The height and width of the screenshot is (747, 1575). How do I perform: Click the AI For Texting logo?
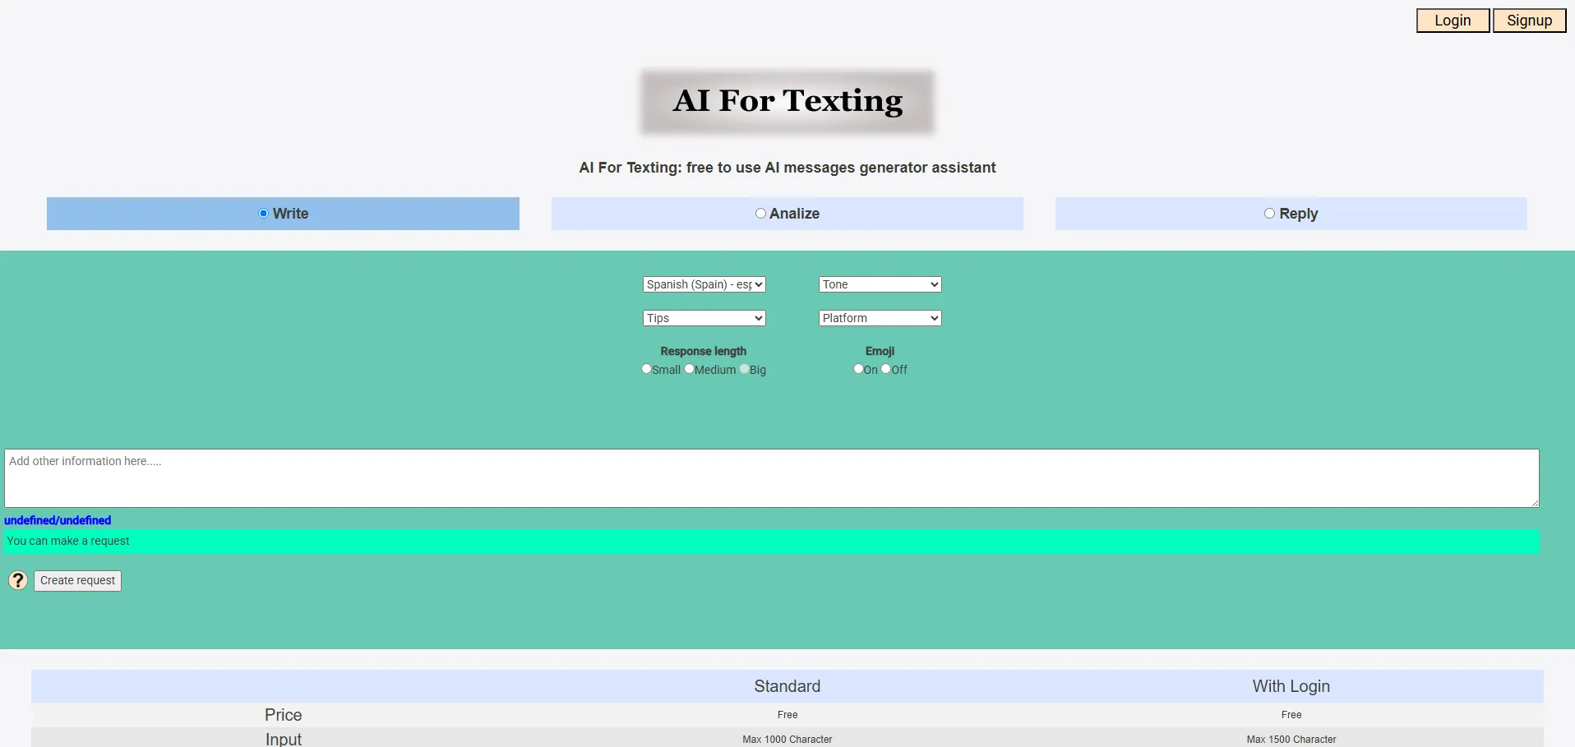coord(787,102)
